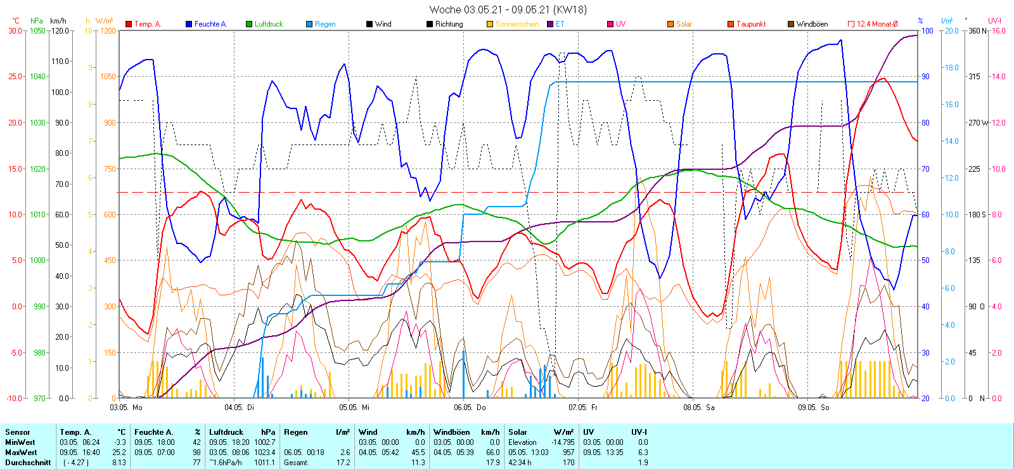Click the 03.05. Mo date label
This screenshot has width=1014, height=469.
(x=126, y=408)
